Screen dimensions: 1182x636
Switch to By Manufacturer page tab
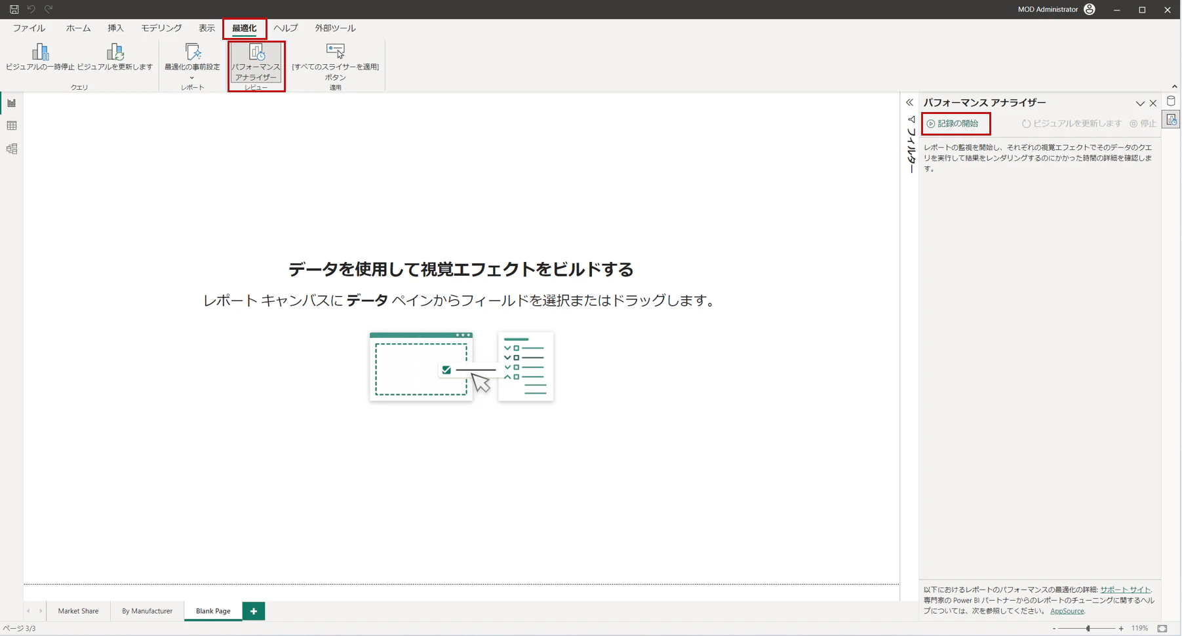point(147,611)
